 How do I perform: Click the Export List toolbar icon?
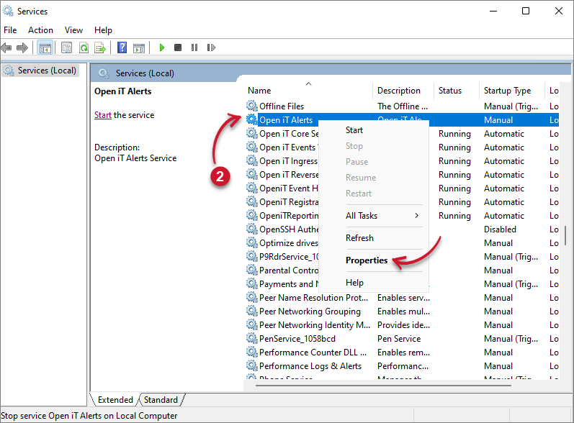click(100, 47)
